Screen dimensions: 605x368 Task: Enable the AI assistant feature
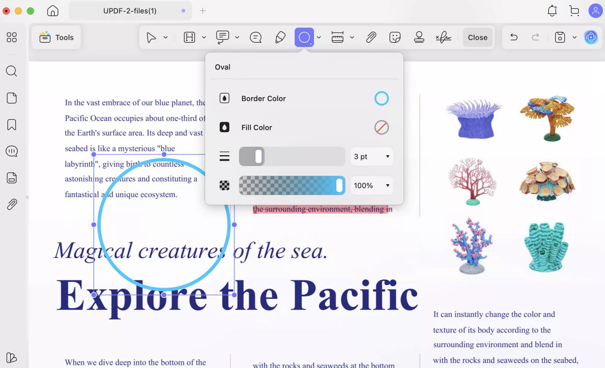click(591, 37)
